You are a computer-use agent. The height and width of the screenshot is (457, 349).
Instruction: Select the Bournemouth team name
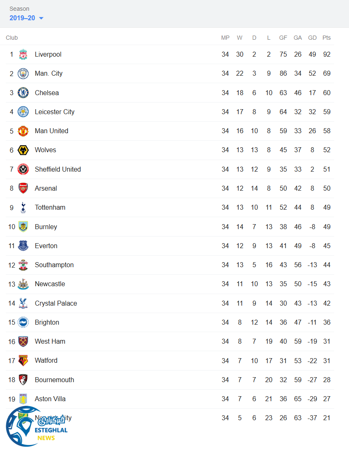tap(55, 380)
